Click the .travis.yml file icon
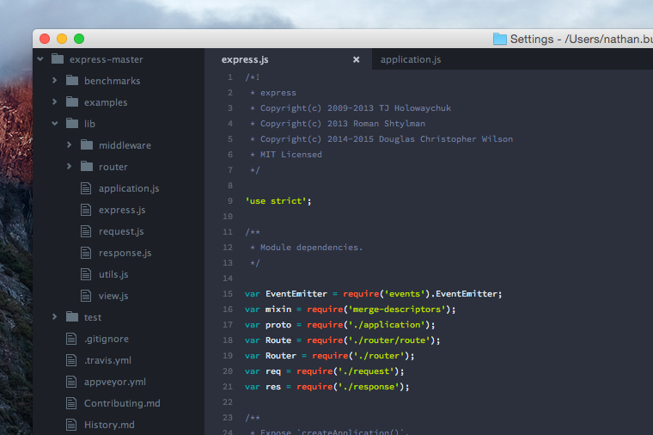 71,360
